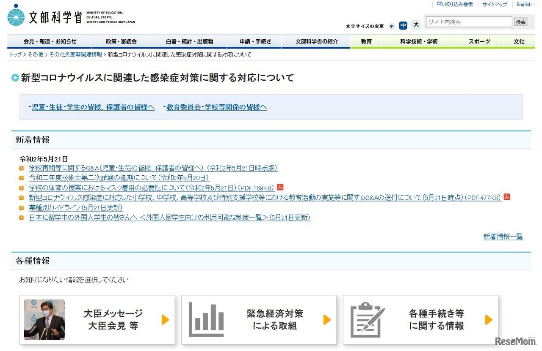542x351 pixels.
Task: Switch to the English site
Action: 524,5
